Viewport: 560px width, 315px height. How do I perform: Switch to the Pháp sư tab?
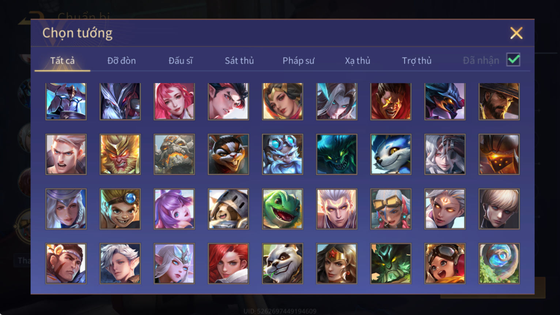pos(298,61)
